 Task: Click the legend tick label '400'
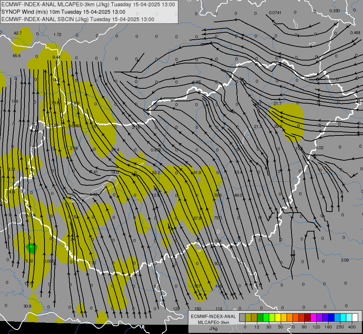352,327
